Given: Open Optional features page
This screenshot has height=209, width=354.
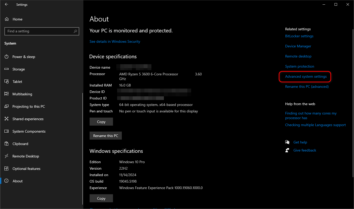Looking at the screenshot, I should [26, 169].
